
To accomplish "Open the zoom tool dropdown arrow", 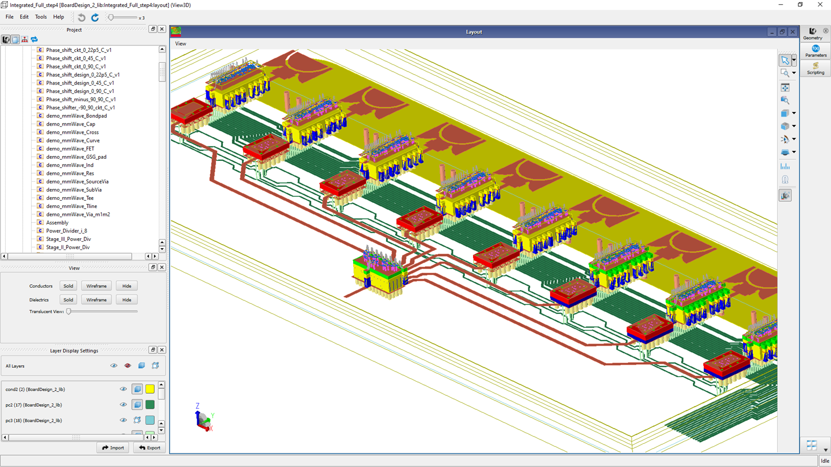I will [793, 73].
